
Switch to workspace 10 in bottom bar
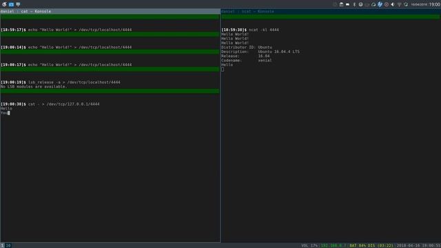(x=8, y=245)
